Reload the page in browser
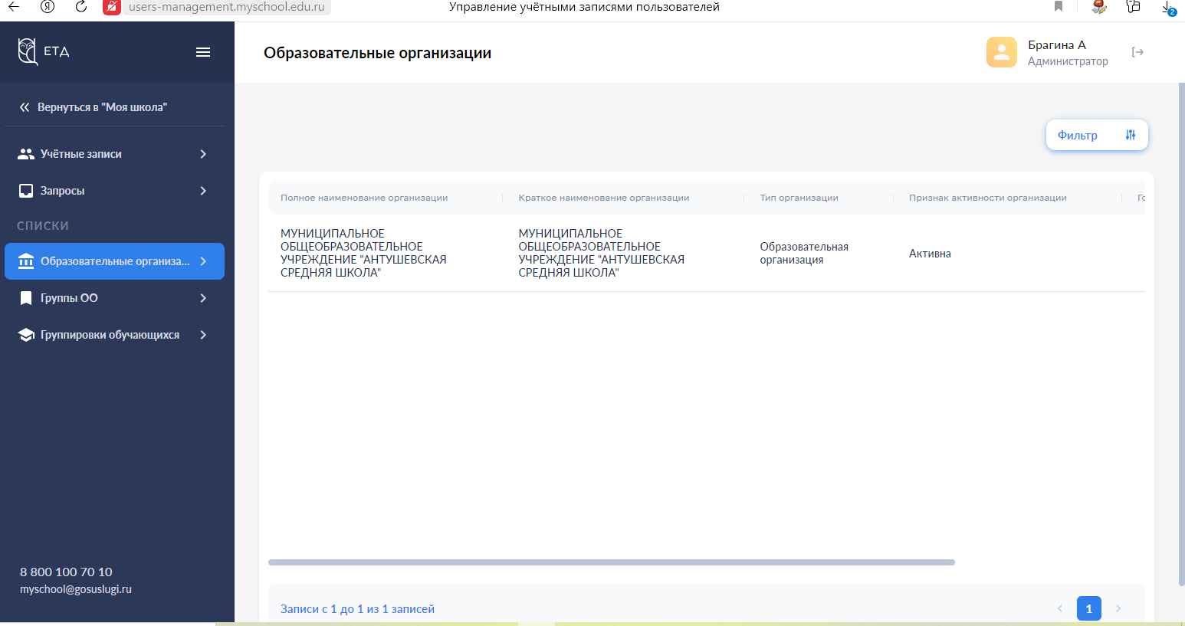 tap(81, 7)
